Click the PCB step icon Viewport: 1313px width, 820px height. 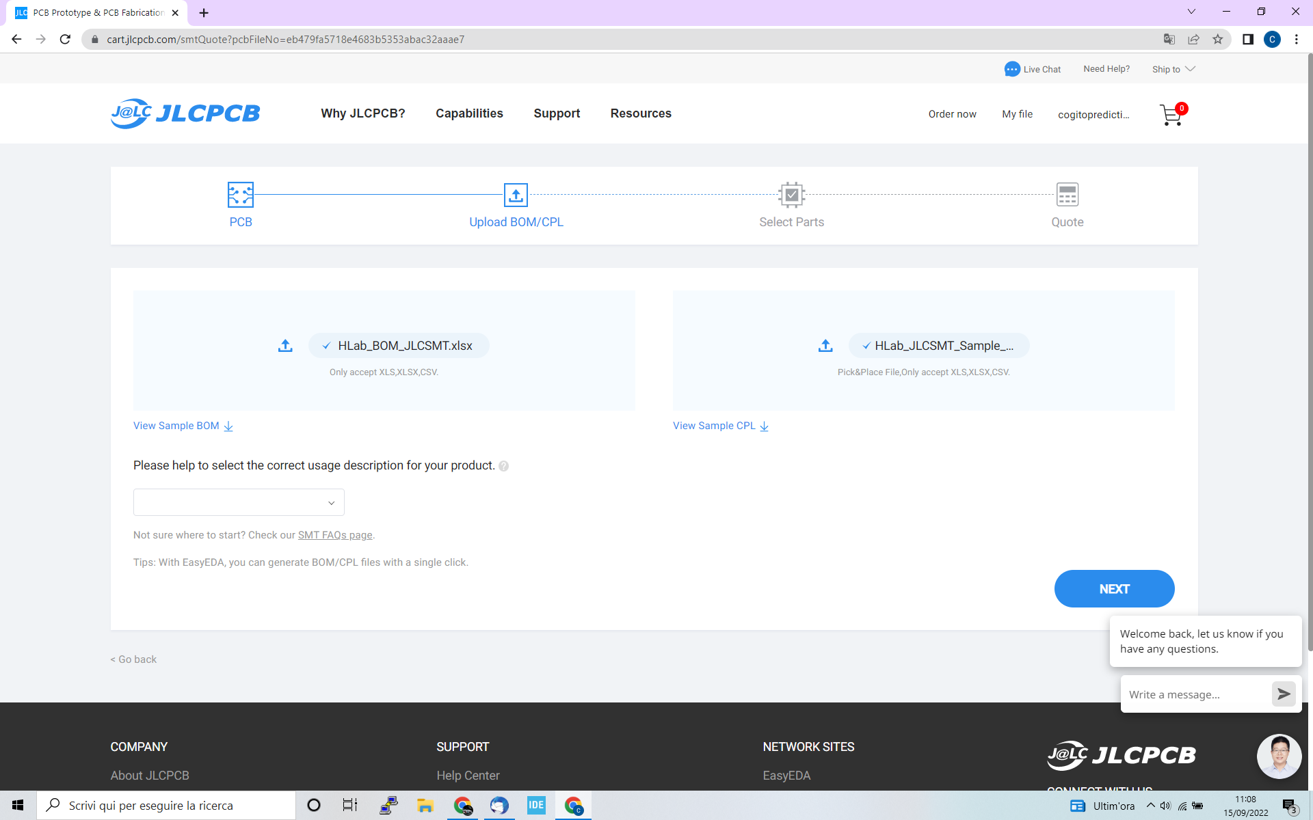click(241, 195)
